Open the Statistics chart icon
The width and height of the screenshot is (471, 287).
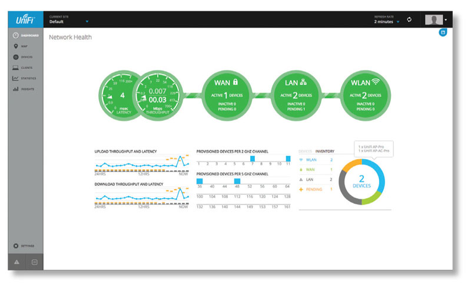[15, 78]
